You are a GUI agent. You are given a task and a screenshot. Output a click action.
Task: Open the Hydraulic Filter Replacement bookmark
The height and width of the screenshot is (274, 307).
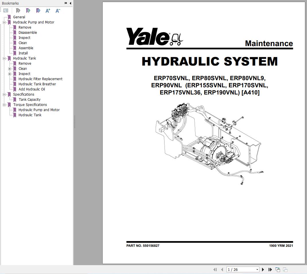tap(40, 79)
